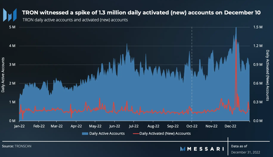Click the red Daily Activated Accounts legend line
The width and height of the screenshot is (273, 157).
pos(136,134)
